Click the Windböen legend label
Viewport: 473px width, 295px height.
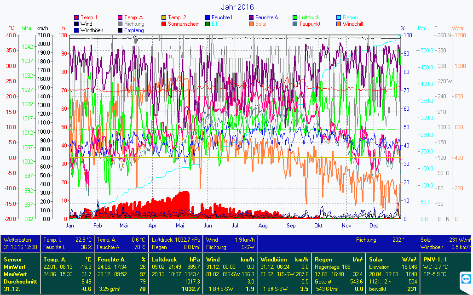coord(92,30)
